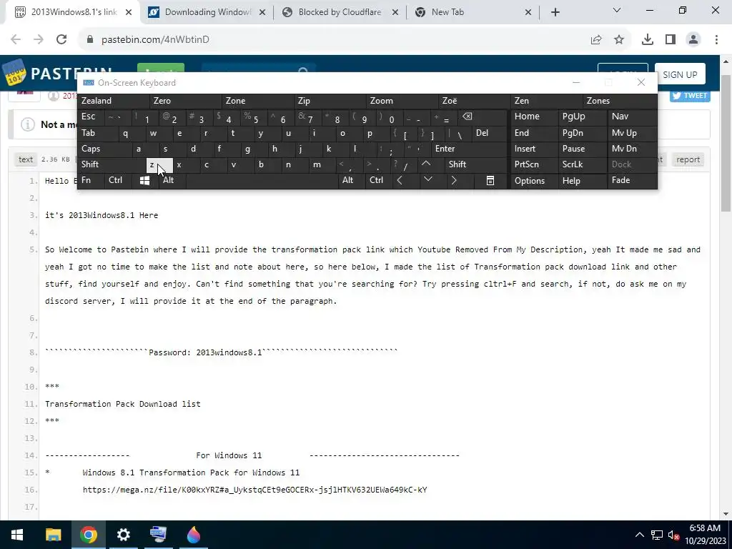Click the right arrow key
This screenshot has width=732, height=549.
click(454, 180)
